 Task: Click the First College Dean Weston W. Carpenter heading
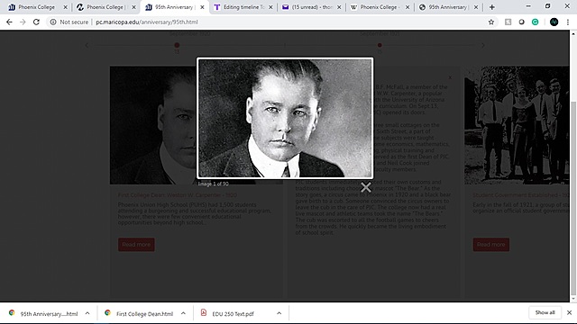tap(178, 195)
